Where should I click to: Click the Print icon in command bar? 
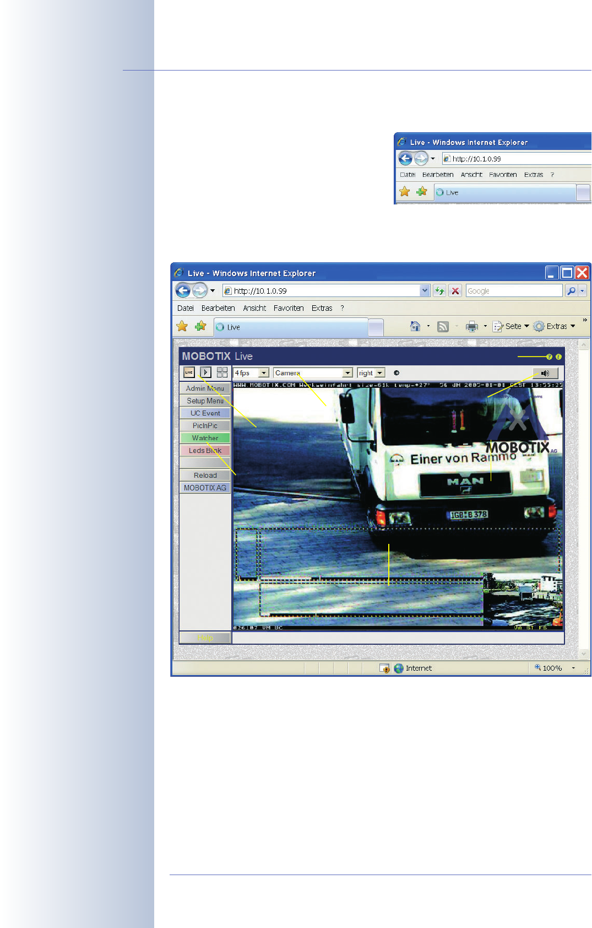pos(472,327)
